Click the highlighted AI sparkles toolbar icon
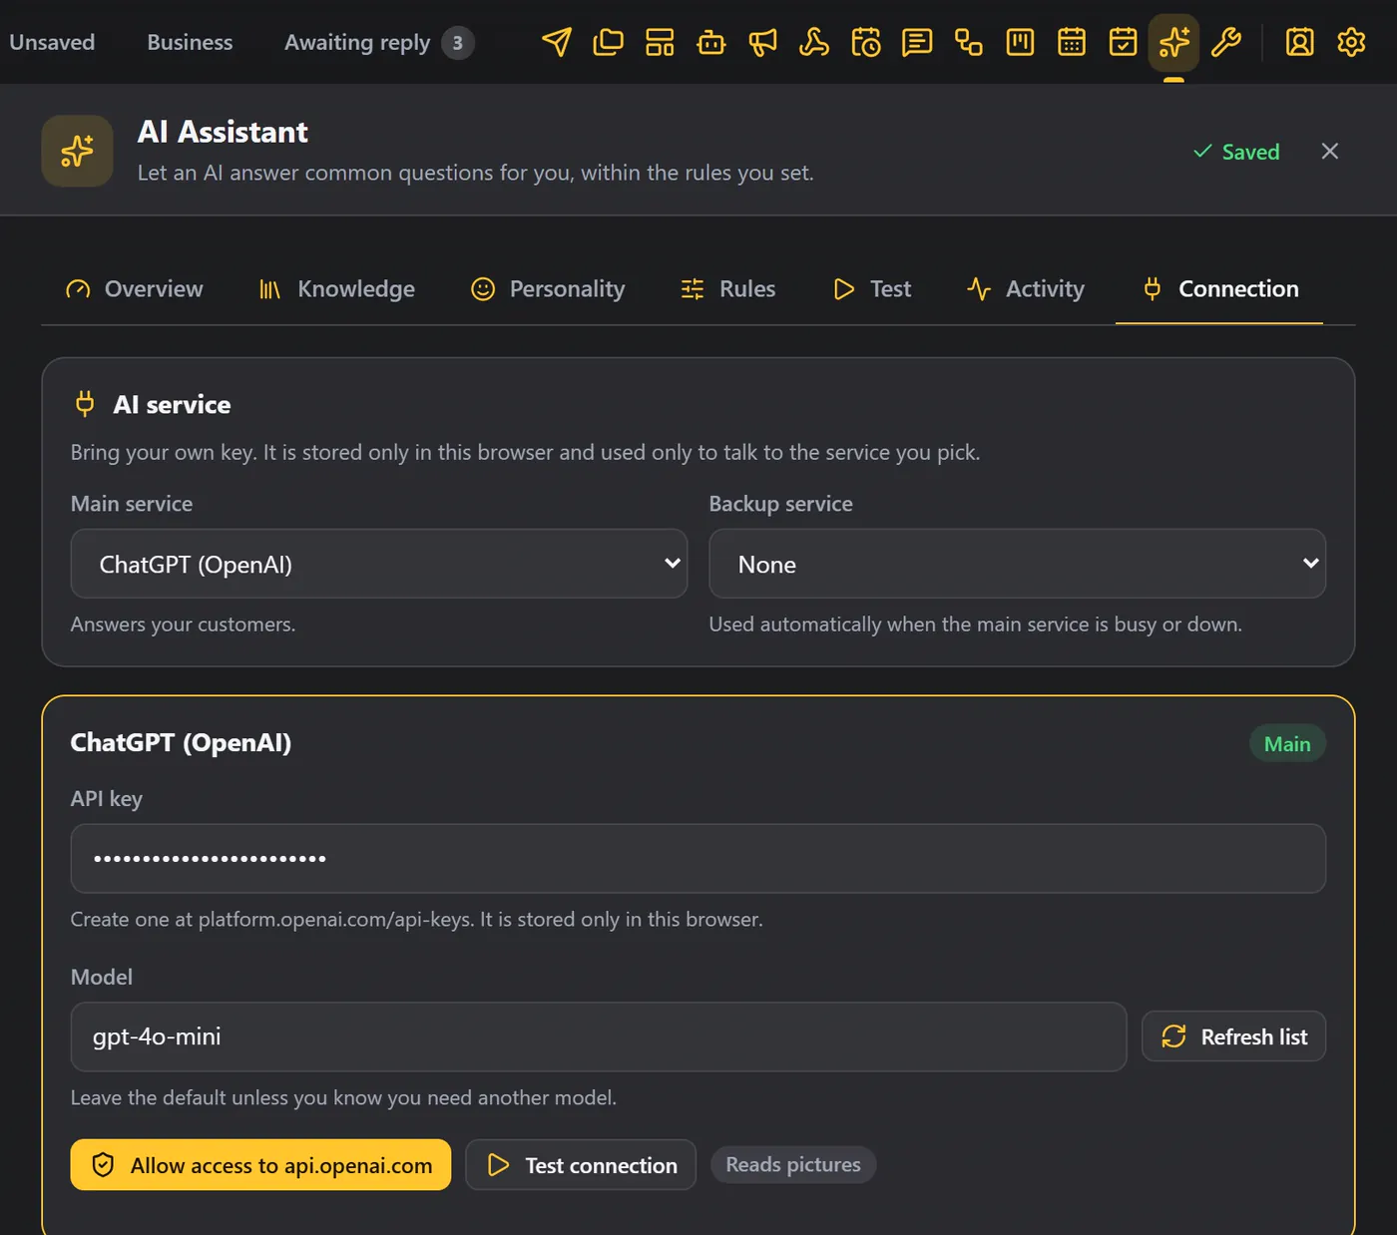The height and width of the screenshot is (1235, 1397). 1173,42
